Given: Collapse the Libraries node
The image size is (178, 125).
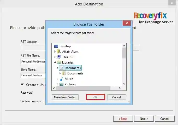Looking at the screenshot, I should pyautogui.click(x=55, y=62).
